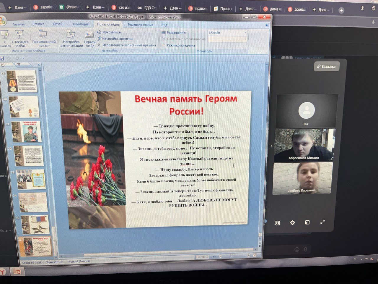Switch to ГДЗ browser tab
This screenshot has width=378, height=284.
click(147, 8)
